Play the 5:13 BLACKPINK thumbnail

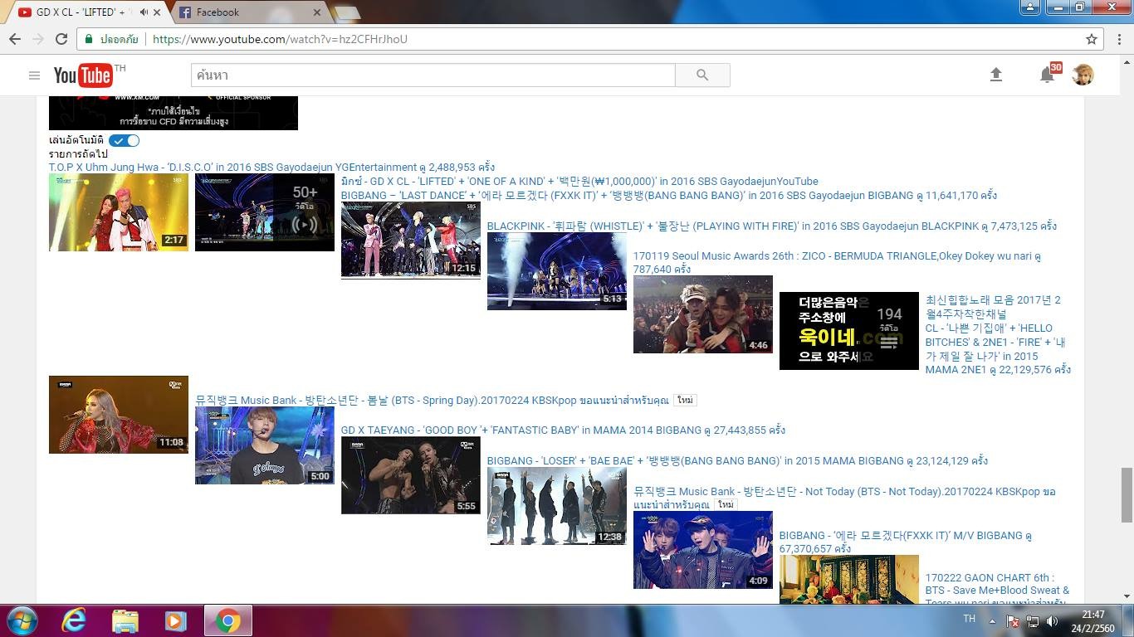[557, 271]
